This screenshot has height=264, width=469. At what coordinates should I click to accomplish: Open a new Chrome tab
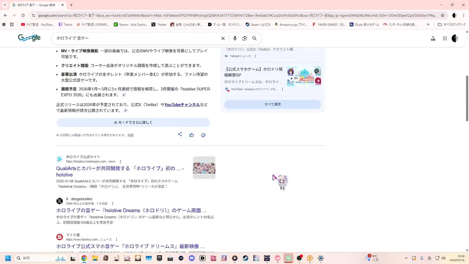pyautogui.click(x=71, y=5)
